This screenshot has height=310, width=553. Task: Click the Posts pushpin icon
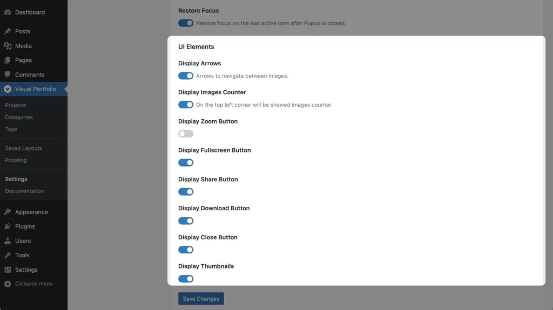point(8,31)
